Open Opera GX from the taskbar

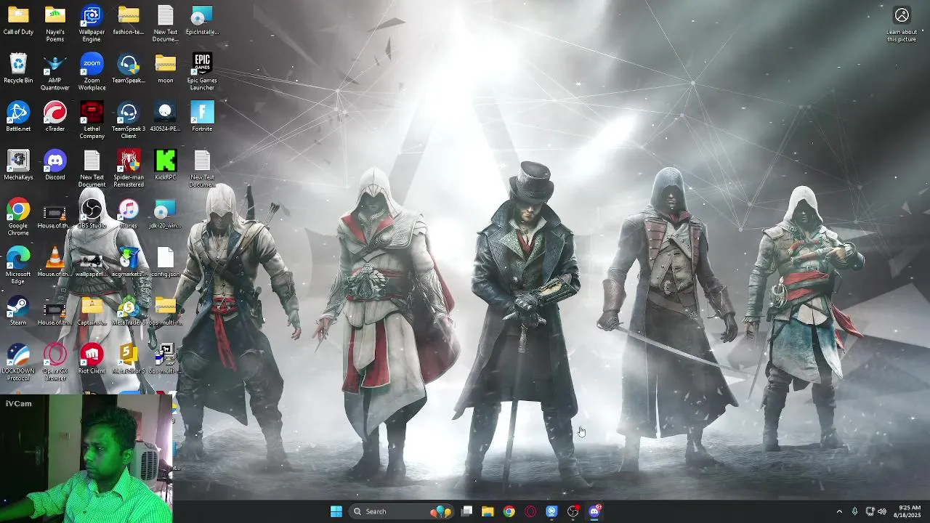(530, 511)
